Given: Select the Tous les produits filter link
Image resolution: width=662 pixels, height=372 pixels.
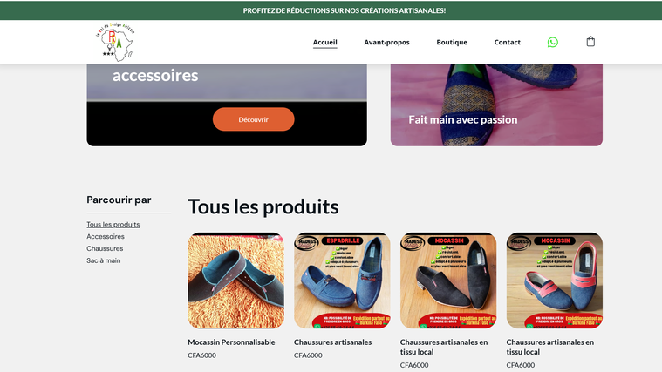Looking at the screenshot, I should [x=113, y=225].
